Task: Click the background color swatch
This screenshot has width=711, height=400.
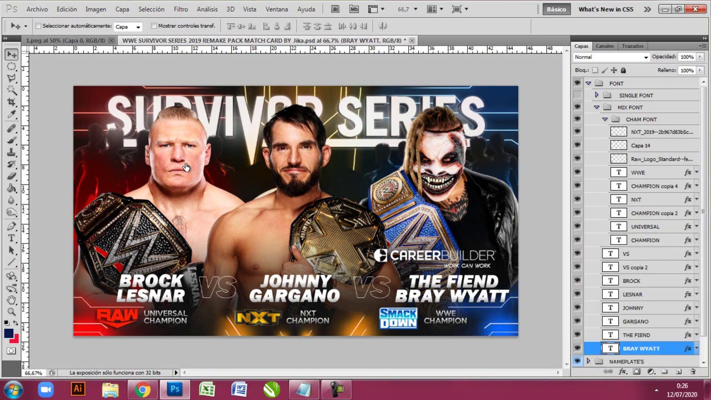Action: click(16, 339)
